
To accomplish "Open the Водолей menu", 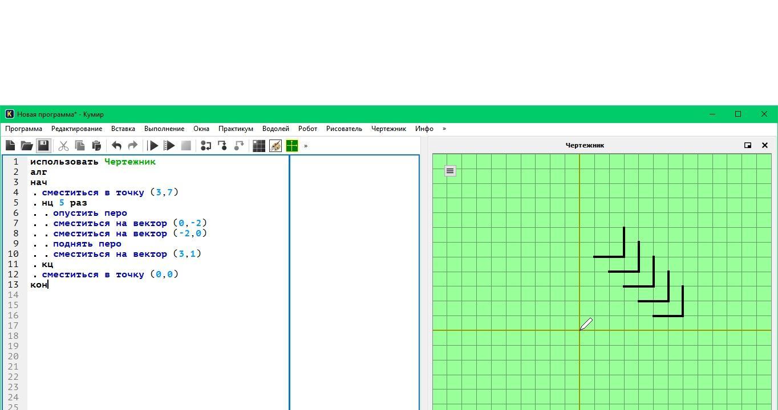I will click(x=275, y=129).
